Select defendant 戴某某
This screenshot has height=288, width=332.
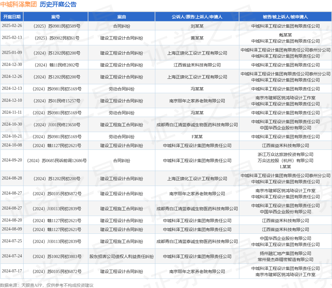pos(286,35)
